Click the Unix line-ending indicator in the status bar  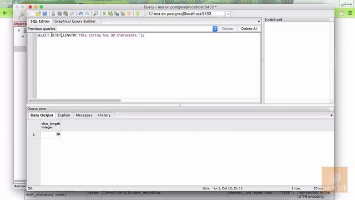click(206, 188)
